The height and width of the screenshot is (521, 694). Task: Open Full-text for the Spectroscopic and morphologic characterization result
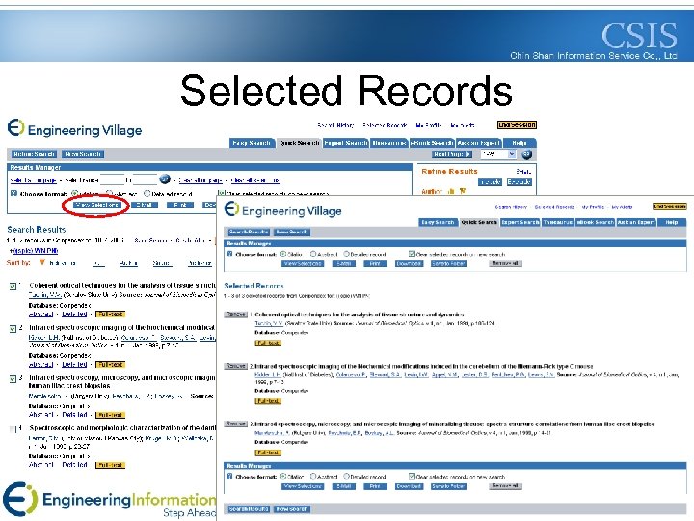(111, 465)
